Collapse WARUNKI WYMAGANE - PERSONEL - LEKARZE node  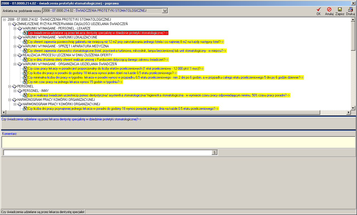pos(15,28)
